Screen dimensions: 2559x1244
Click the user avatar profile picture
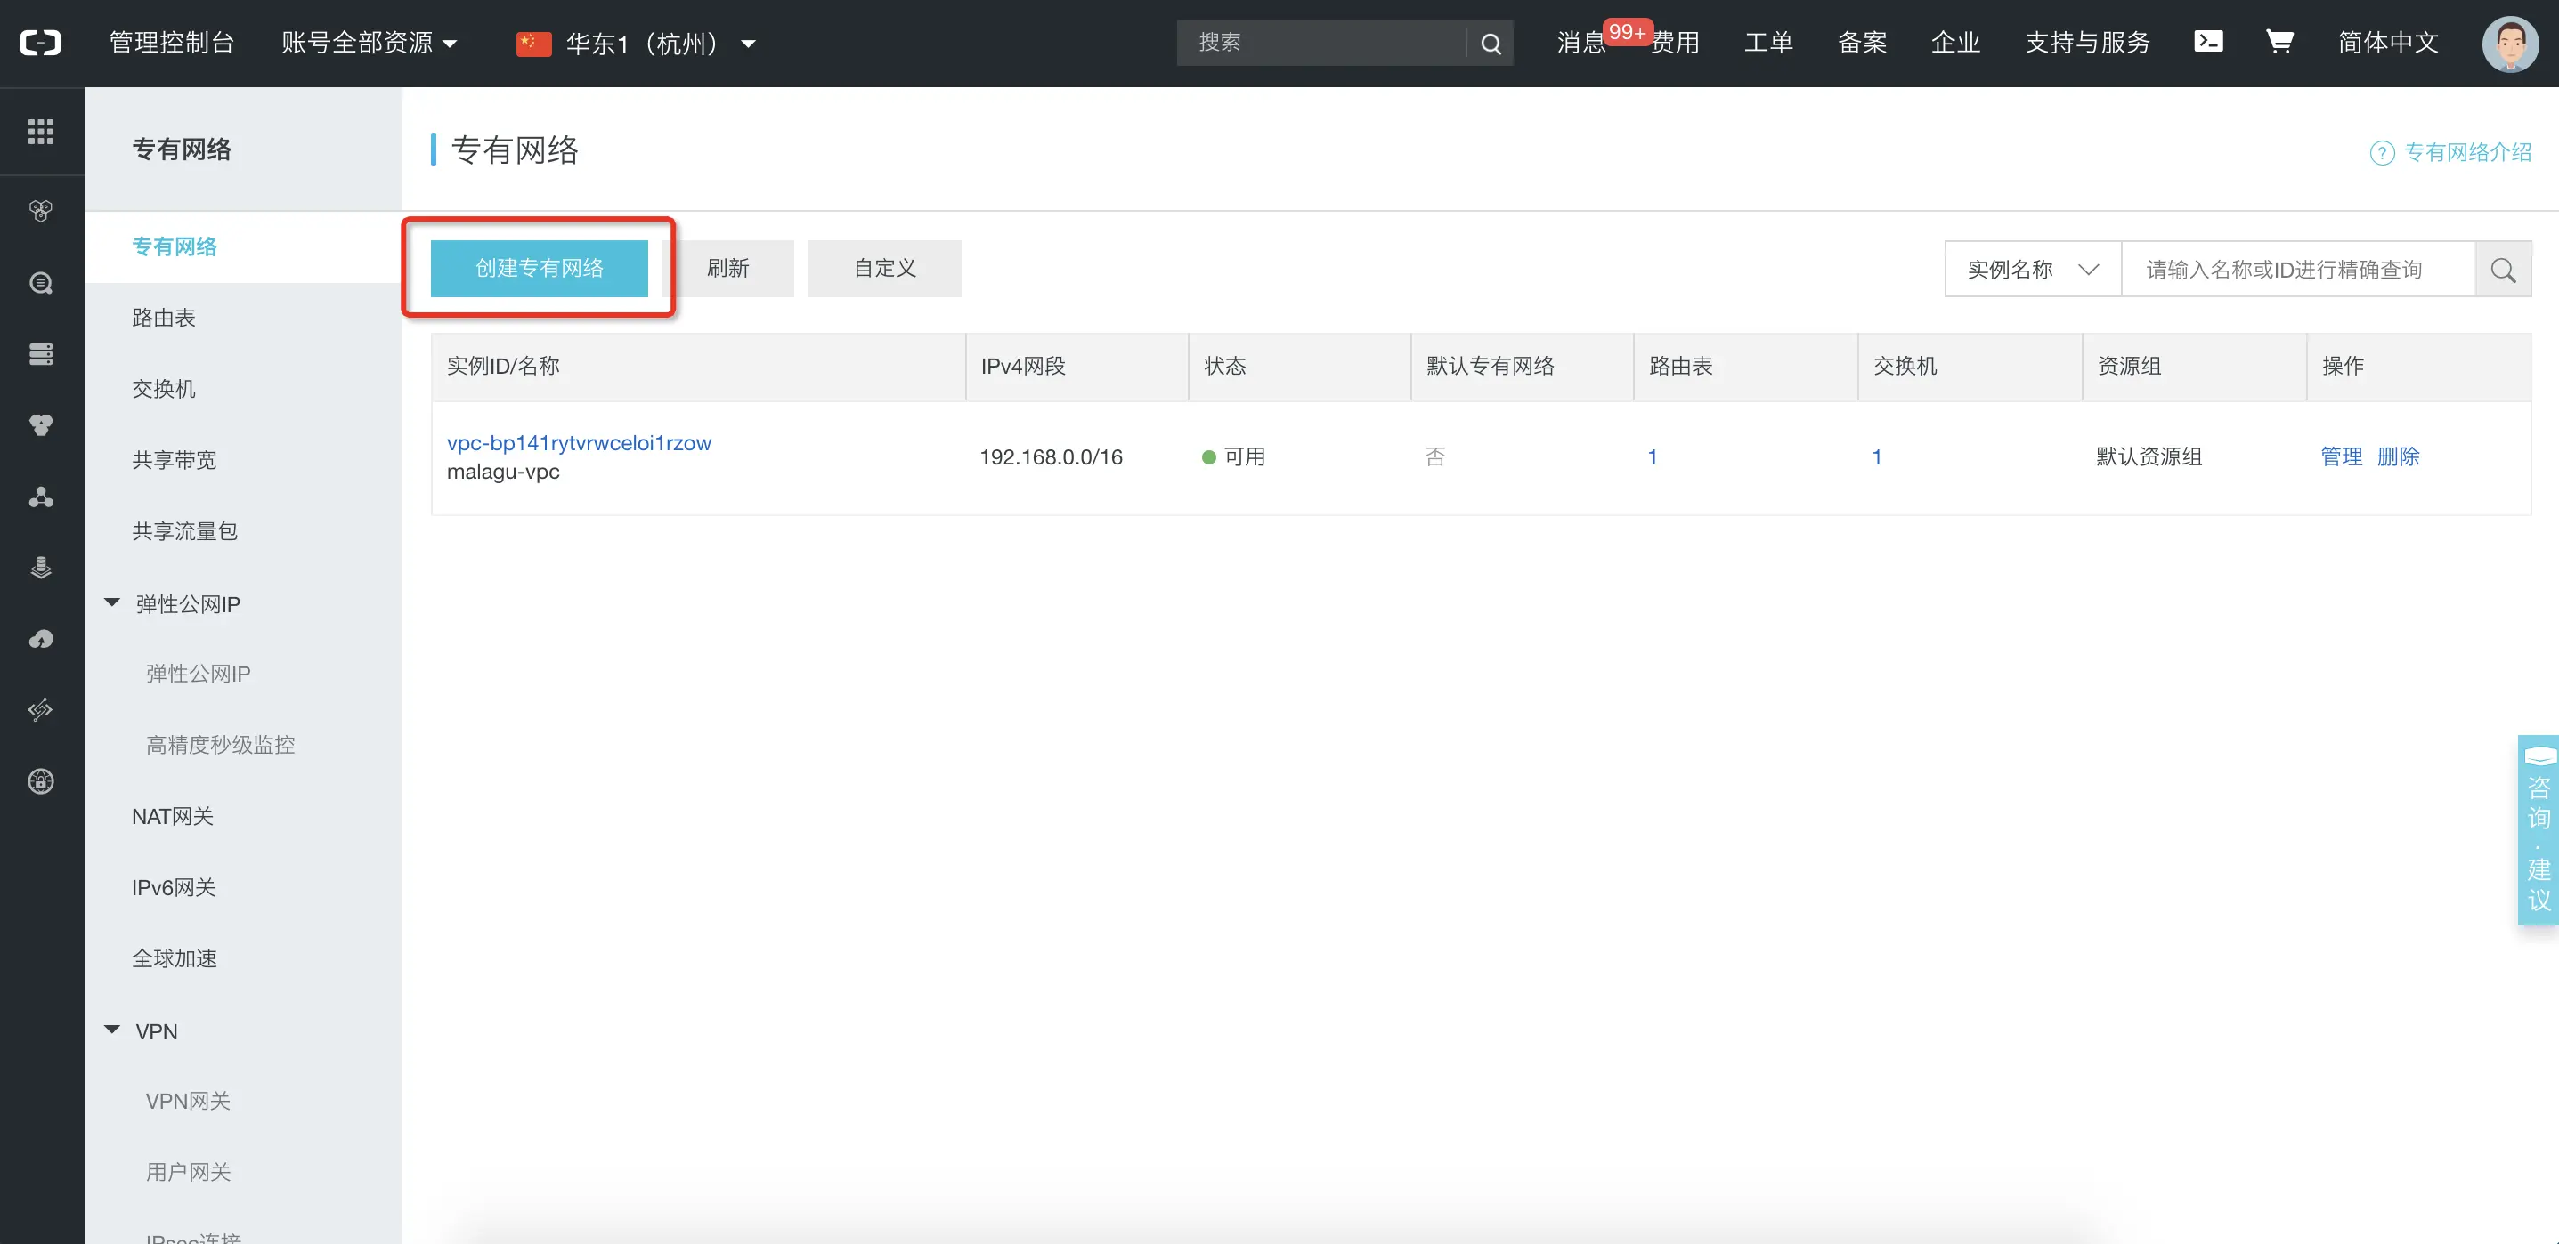pos(2509,44)
